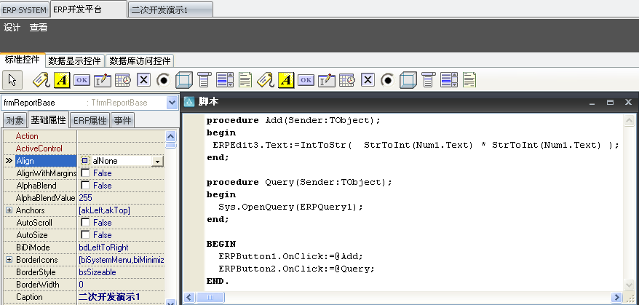Toggle the AlignWithMargins checkbox
639x305 pixels.
tap(85, 173)
